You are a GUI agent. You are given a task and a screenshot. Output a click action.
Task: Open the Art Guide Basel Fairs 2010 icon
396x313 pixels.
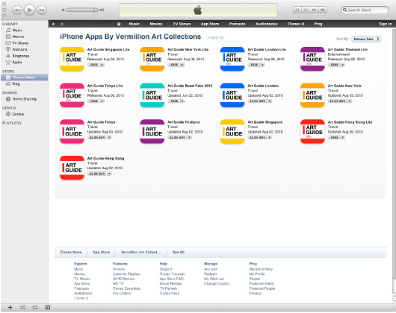(x=152, y=95)
